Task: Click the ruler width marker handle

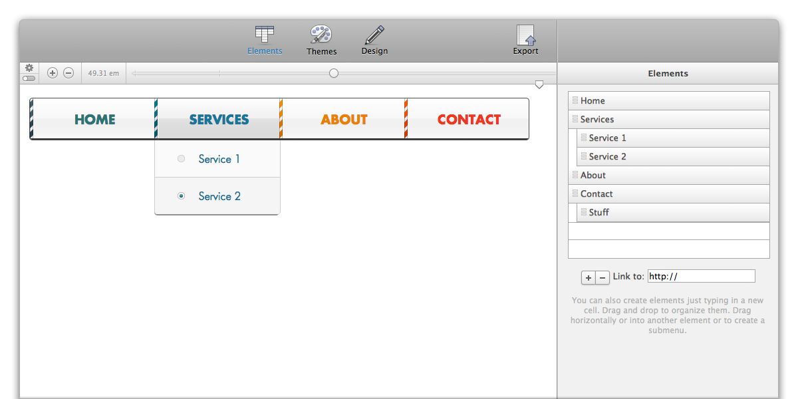Action: pyautogui.click(x=539, y=84)
